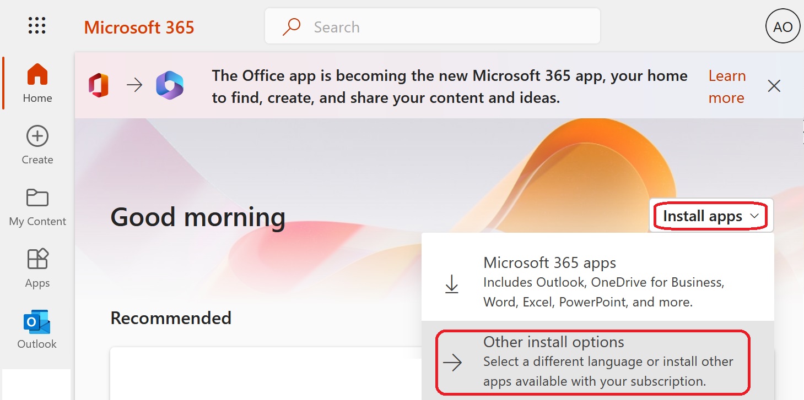This screenshot has width=804, height=400.
Task: Dismiss the Office app banner
Action: 774,86
